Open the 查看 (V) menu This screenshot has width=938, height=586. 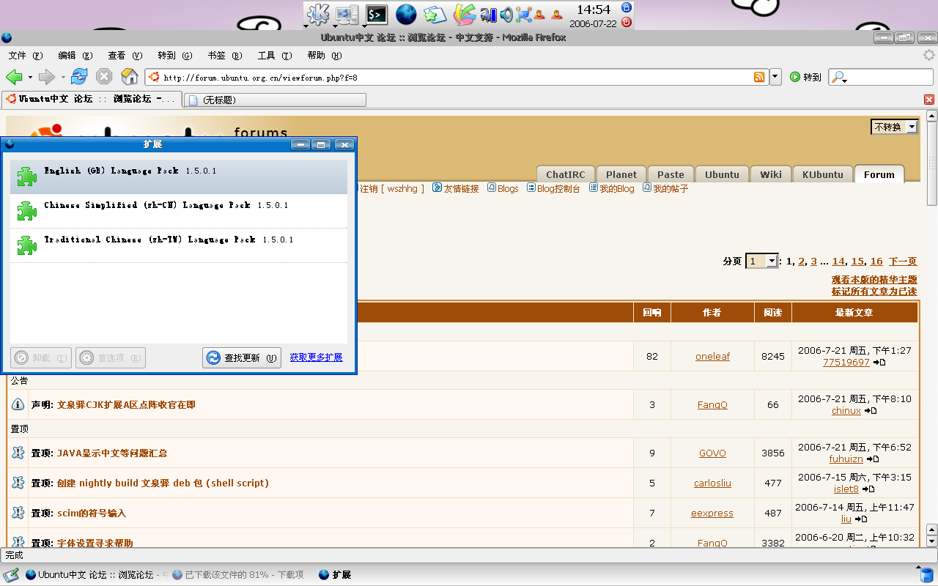pyautogui.click(x=125, y=56)
